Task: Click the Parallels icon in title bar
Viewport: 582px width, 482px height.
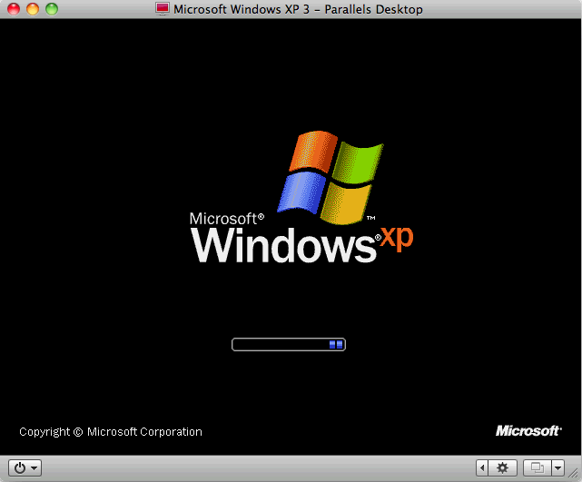Action: (163, 8)
